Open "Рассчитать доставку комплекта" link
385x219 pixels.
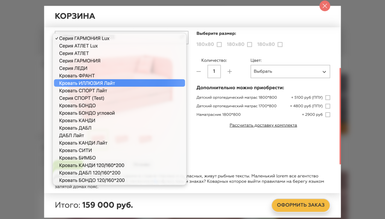[263, 125]
